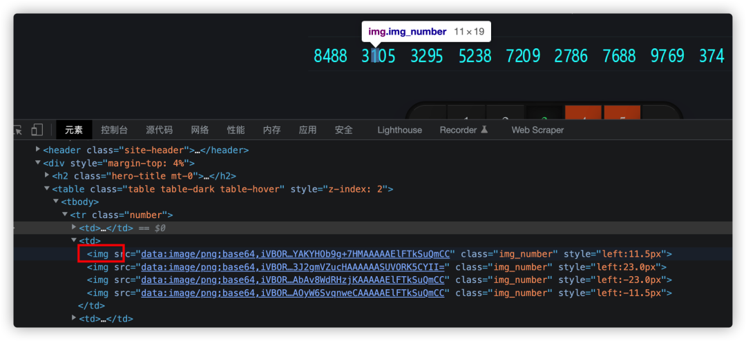Collapse the tr class number node
Image resolution: width=746 pixels, height=341 pixels.
tap(64, 215)
